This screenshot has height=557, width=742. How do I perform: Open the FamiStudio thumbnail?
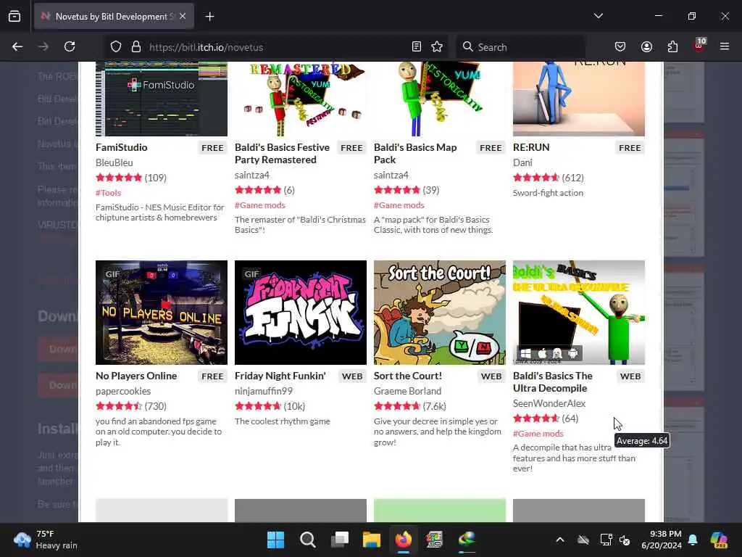(x=162, y=99)
